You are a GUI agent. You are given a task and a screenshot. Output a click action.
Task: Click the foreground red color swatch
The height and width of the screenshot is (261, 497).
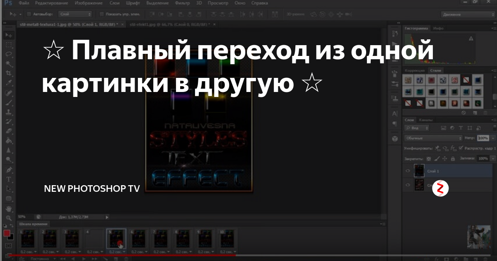7,233
